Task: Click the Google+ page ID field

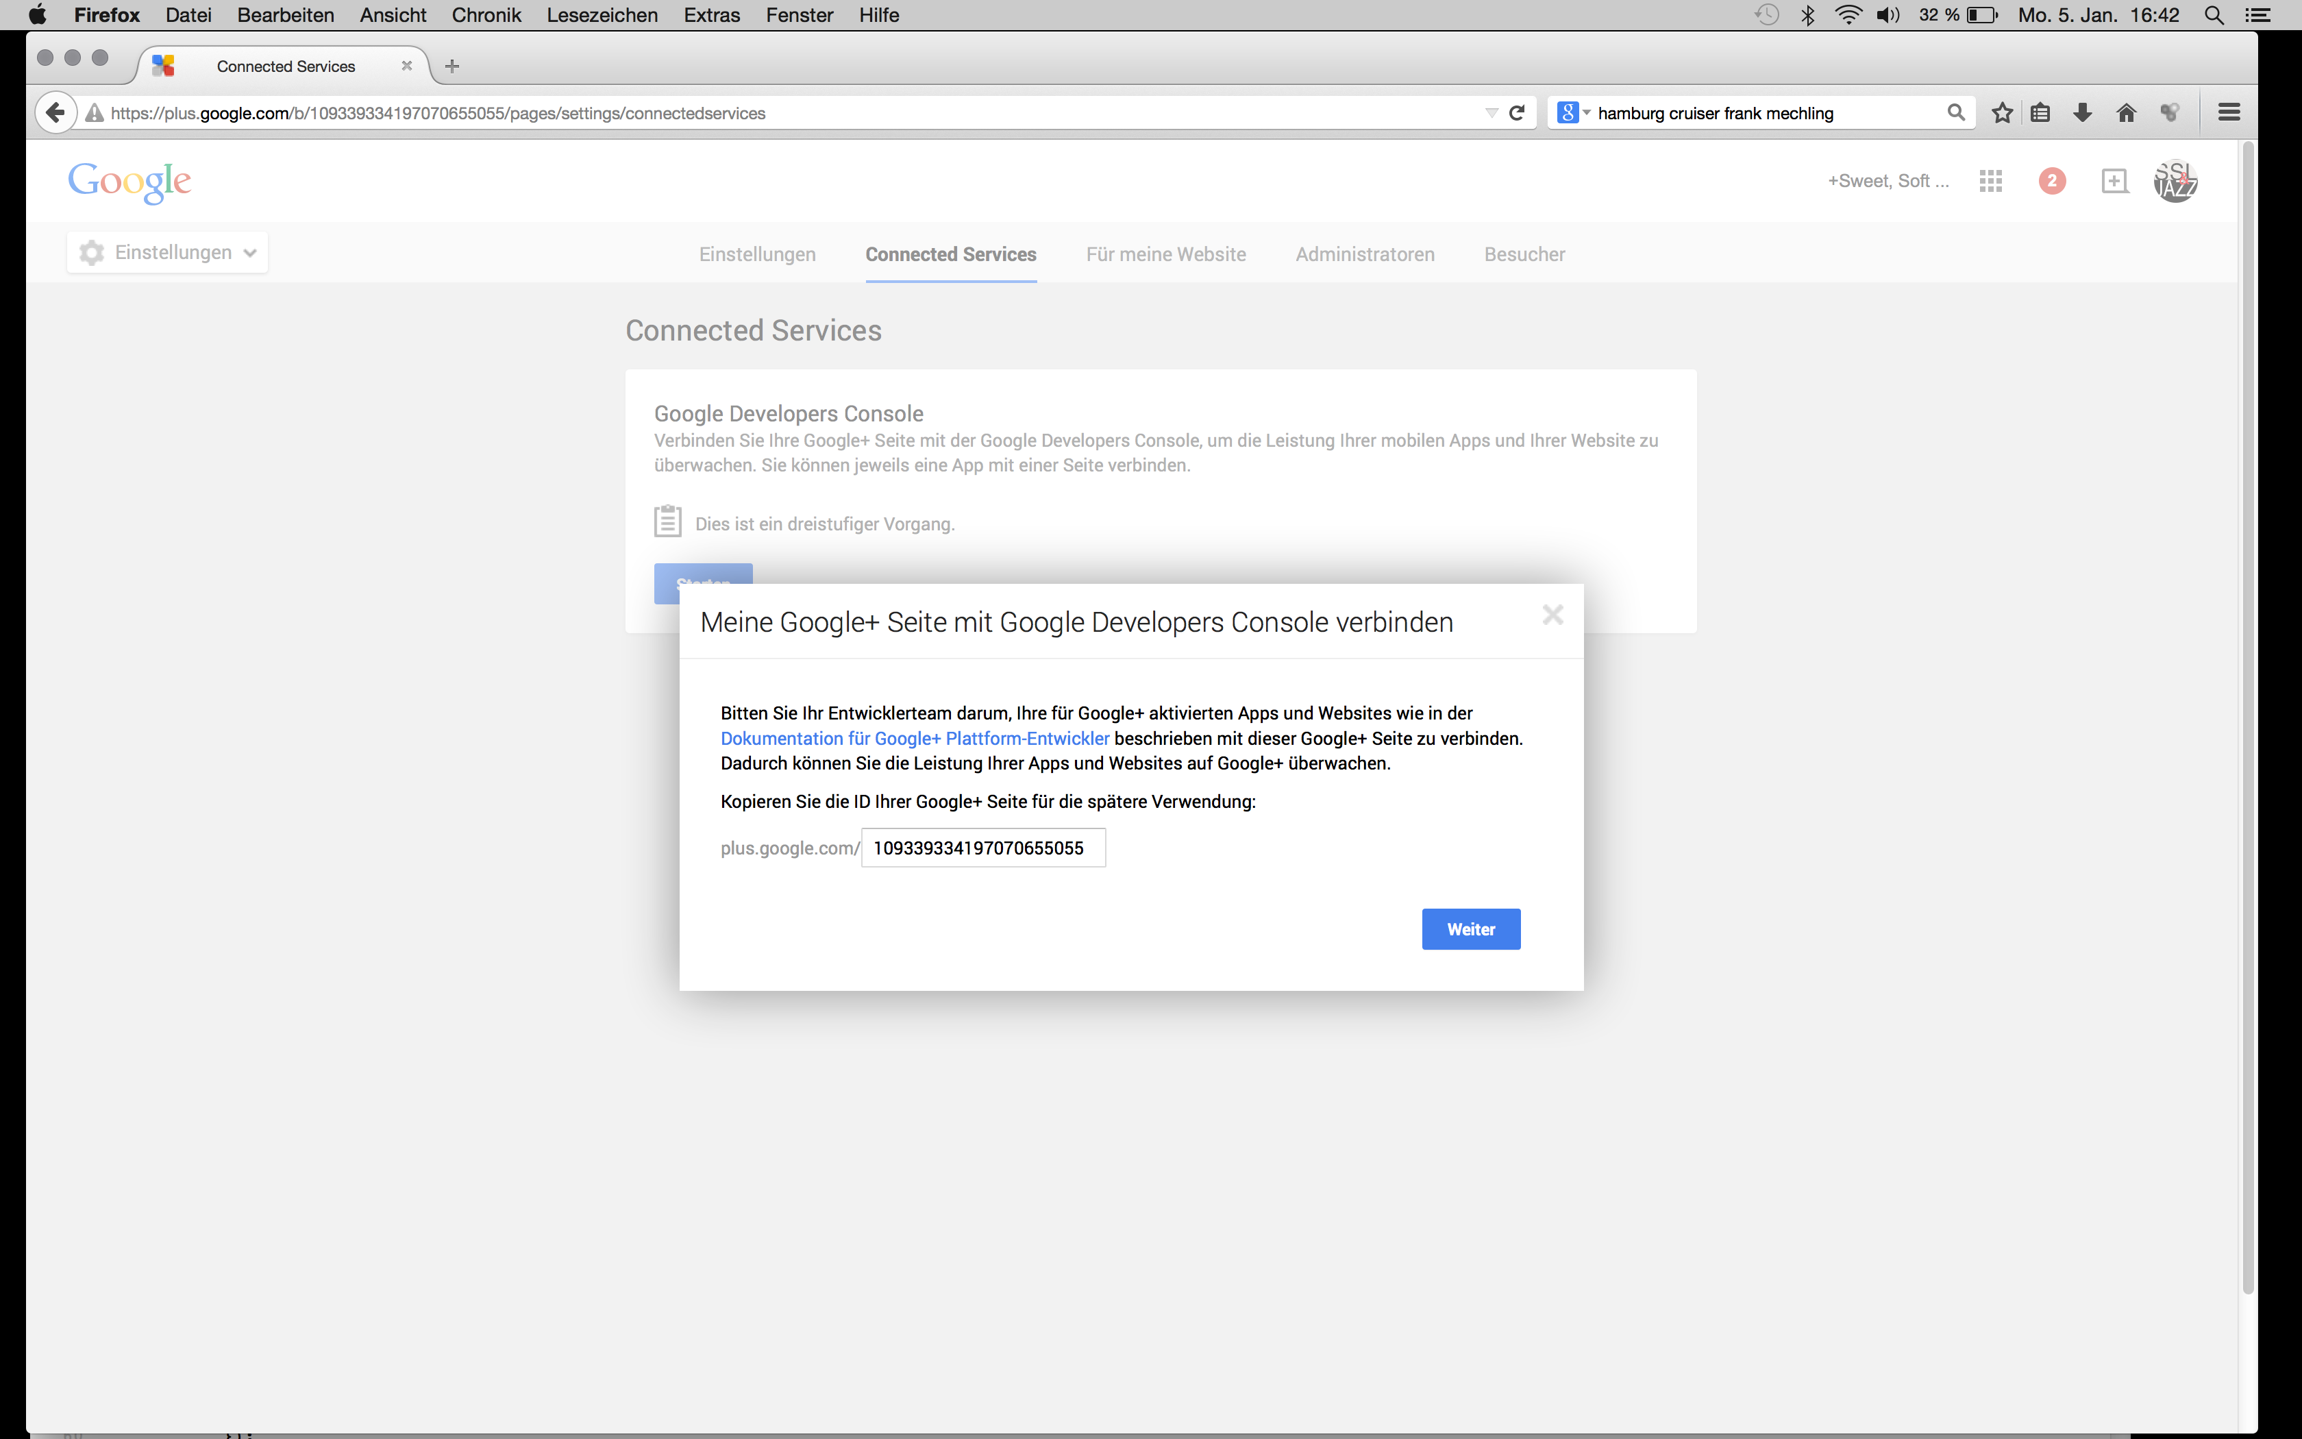Action: coord(984,847)
